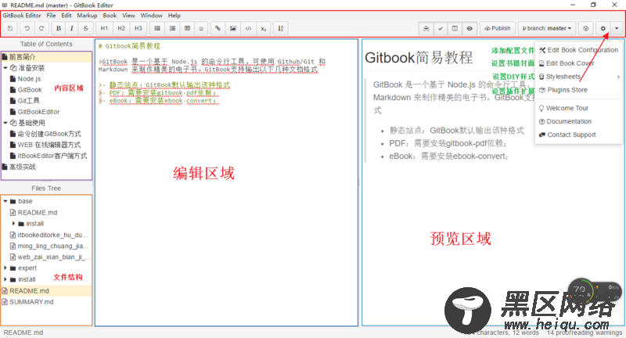This screenshot has width=626, height=338.
Task: Open 命令创建GitBook方式 article
Action: [49, 134]
